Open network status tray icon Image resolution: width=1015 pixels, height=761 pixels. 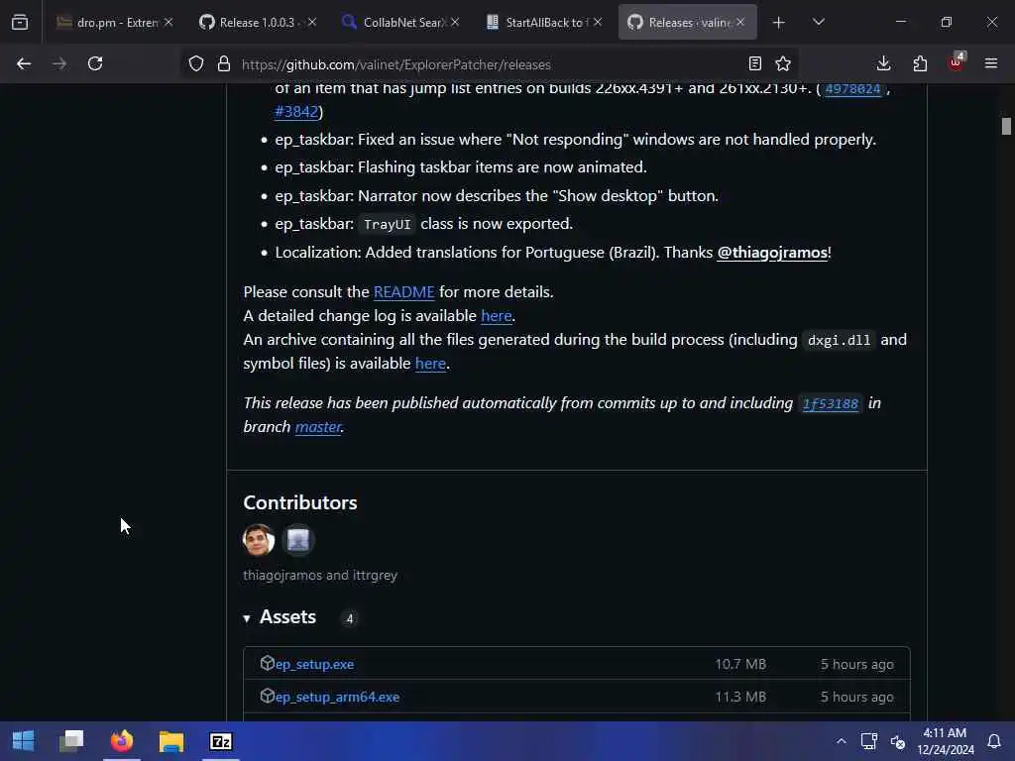pos(868,741)
